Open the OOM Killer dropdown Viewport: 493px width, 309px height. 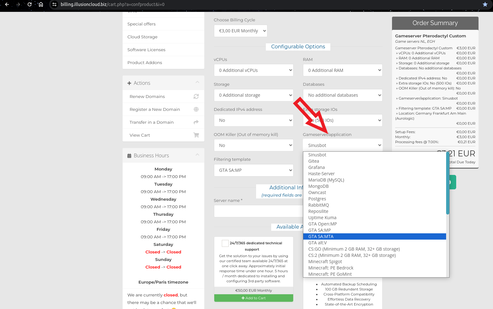[254, 145]
